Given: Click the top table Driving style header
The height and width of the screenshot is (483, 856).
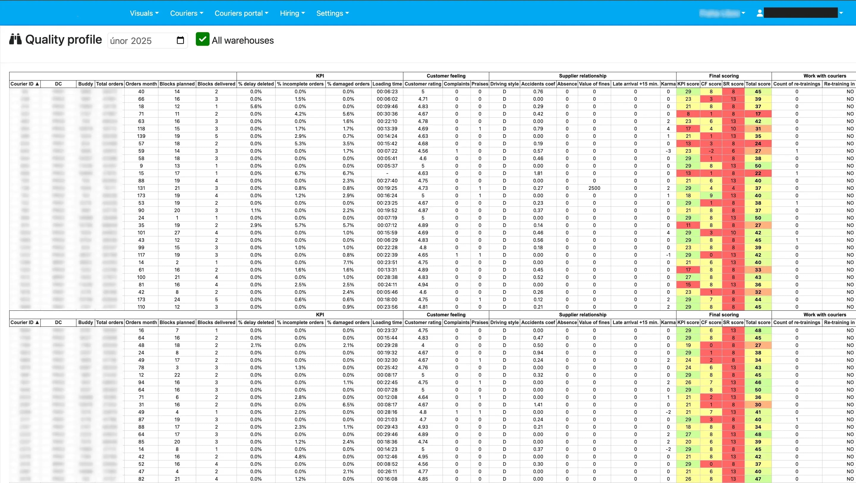Looking at the screenshot, I should [504, 84].
